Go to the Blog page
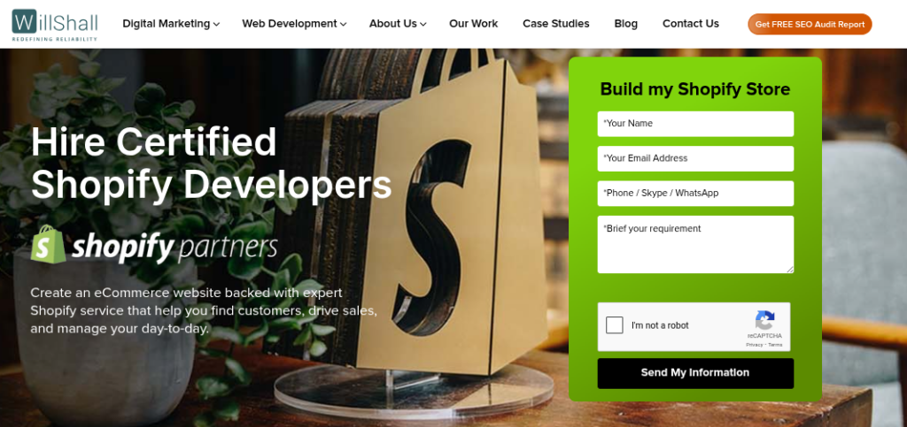This screenshot has height=427, width=907. (x=626, y=24)
